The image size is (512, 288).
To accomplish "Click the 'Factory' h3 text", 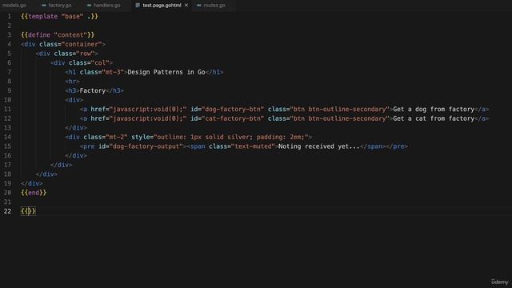I will (93, 90).
